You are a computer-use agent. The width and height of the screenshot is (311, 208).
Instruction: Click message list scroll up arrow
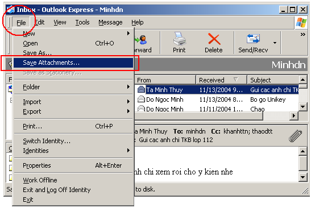point(303,80)
